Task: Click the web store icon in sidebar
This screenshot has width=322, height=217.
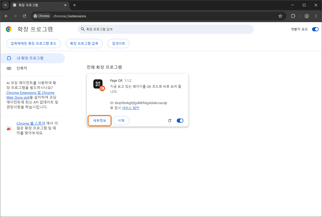Action: [x=9, y=128]
